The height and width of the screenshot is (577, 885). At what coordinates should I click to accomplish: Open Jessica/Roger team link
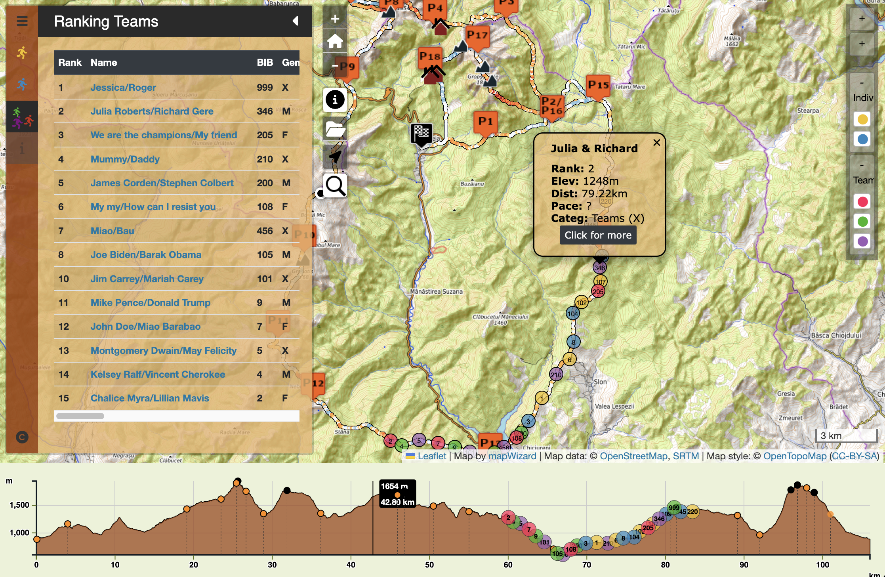[x=123, y=88]
